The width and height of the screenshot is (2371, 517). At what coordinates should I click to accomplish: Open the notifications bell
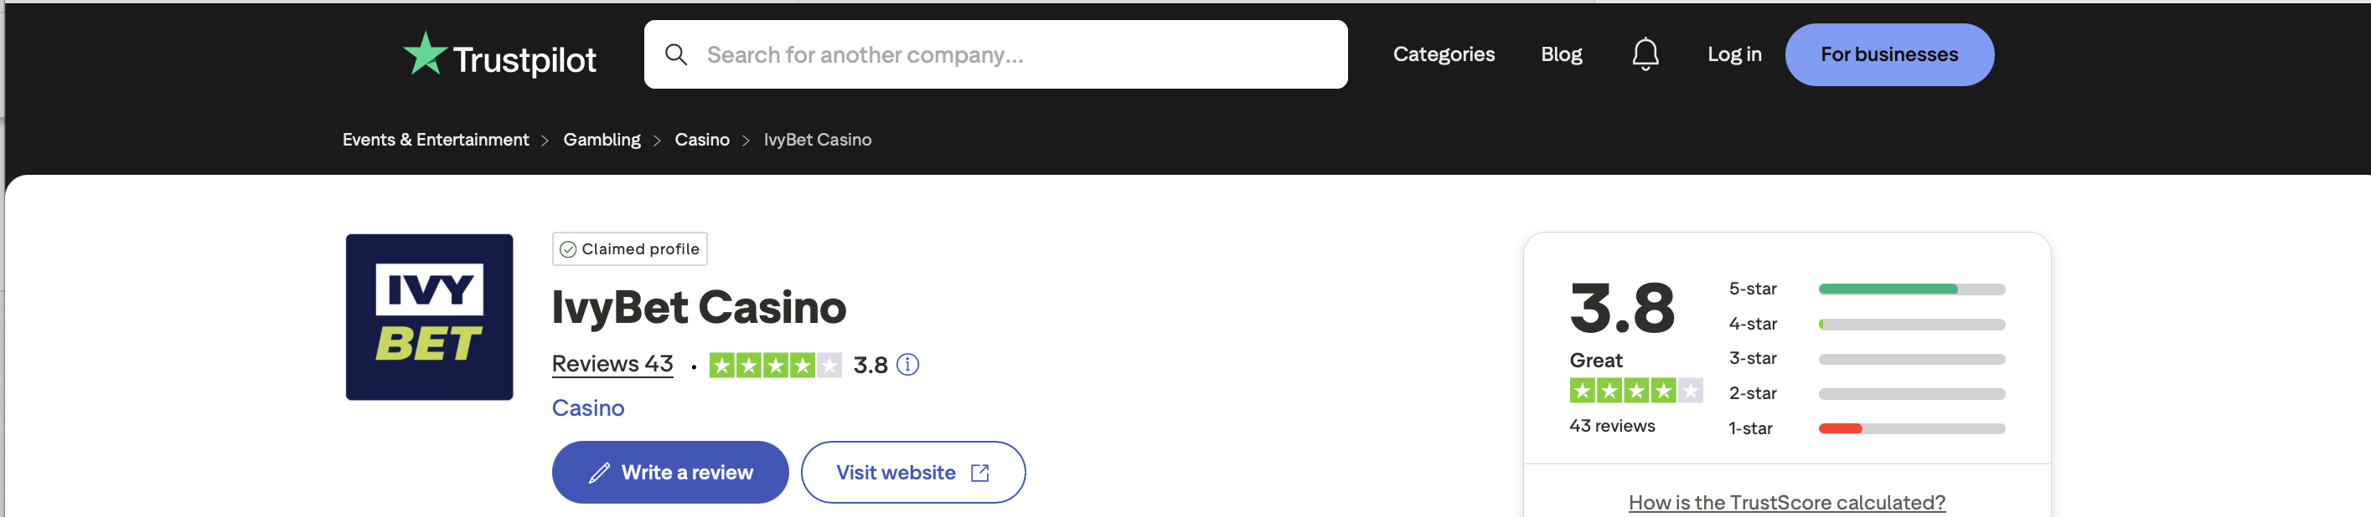1645,54
